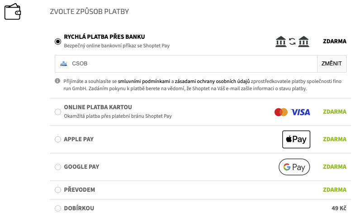Select Dobírkou cash on delivery radio
This screenshot has height=222, width=361.
point(58,208)
